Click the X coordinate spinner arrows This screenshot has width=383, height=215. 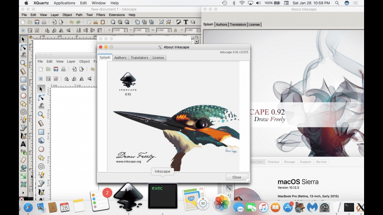tap(126, 30)
